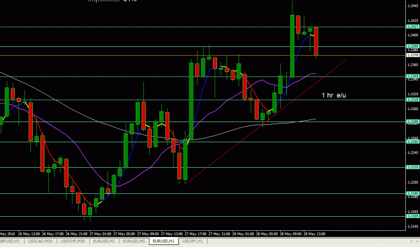Image resolution: width=420 pixels, height=247 pixels.
Task: Click the 1.2245 price scale value
Action: (413, 153)
